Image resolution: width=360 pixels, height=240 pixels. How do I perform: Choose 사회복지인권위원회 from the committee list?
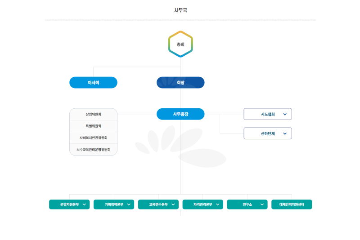pyautogui.click(x=93, y=138)
